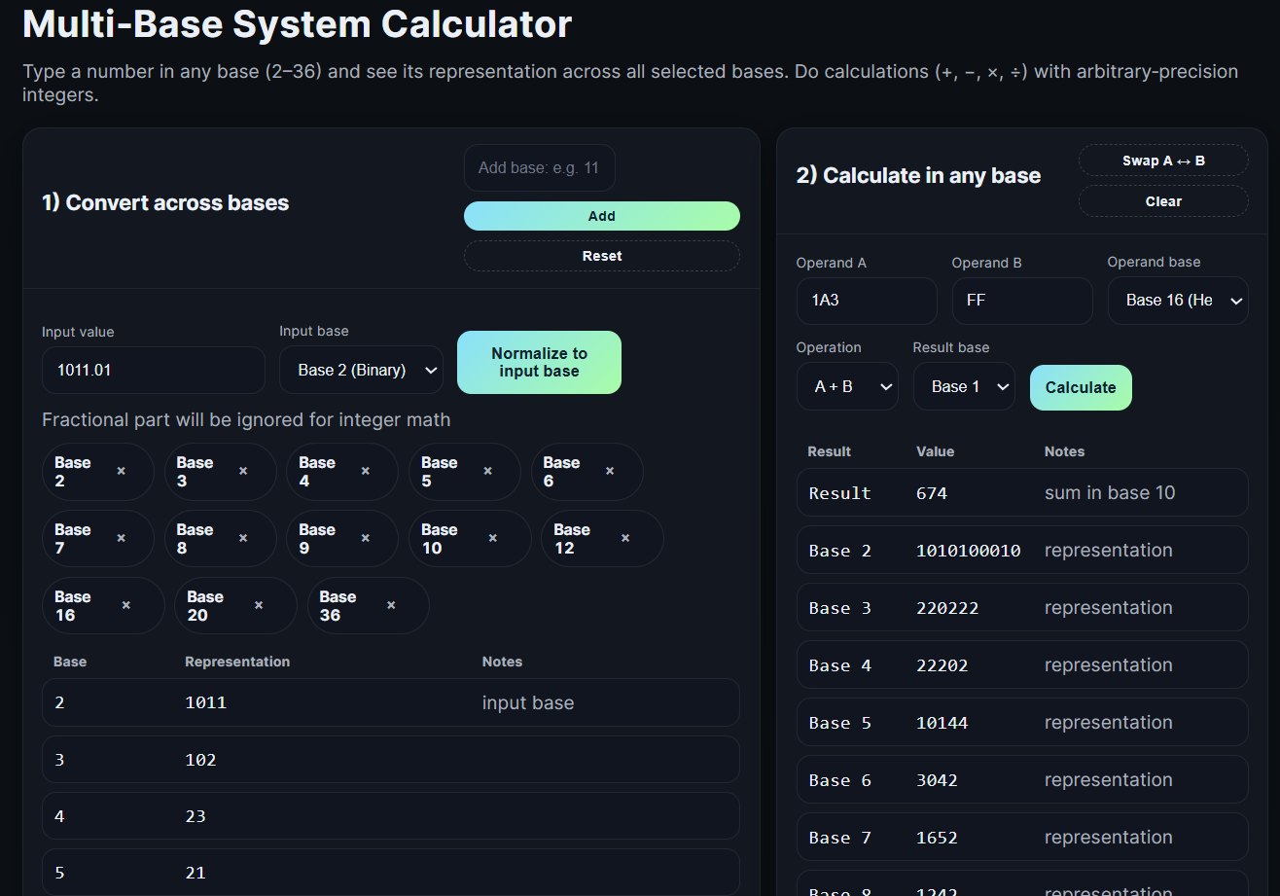This screenshot has height=896, width=1280.
Task: Run the Calculate button
Action: (x=1081, y=386)
